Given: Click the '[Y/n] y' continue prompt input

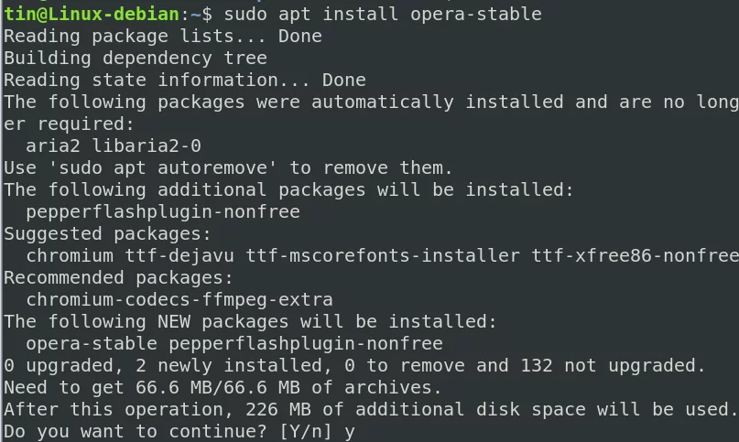Looking at the screenshot, I should pyautogui.click(x=317, y=431).
